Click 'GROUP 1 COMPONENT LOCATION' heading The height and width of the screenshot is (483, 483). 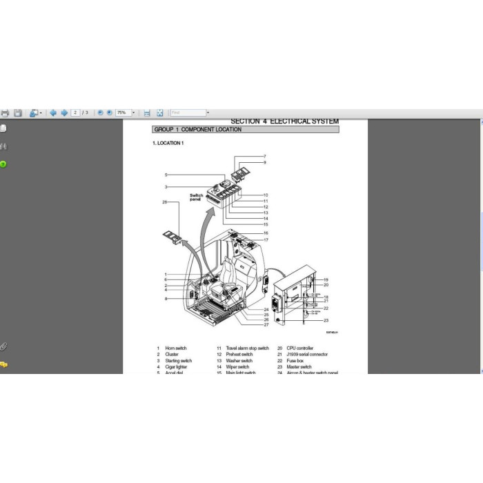tap(198, 130)
